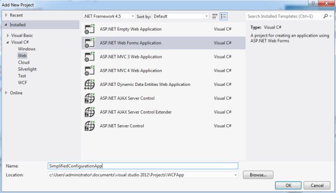
Task: Select the WCF category under Visual C#
Action: pyautogui.click(x=23, y=83)
